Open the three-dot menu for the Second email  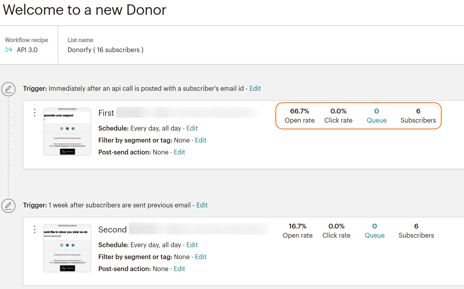(x=35, y=229)
